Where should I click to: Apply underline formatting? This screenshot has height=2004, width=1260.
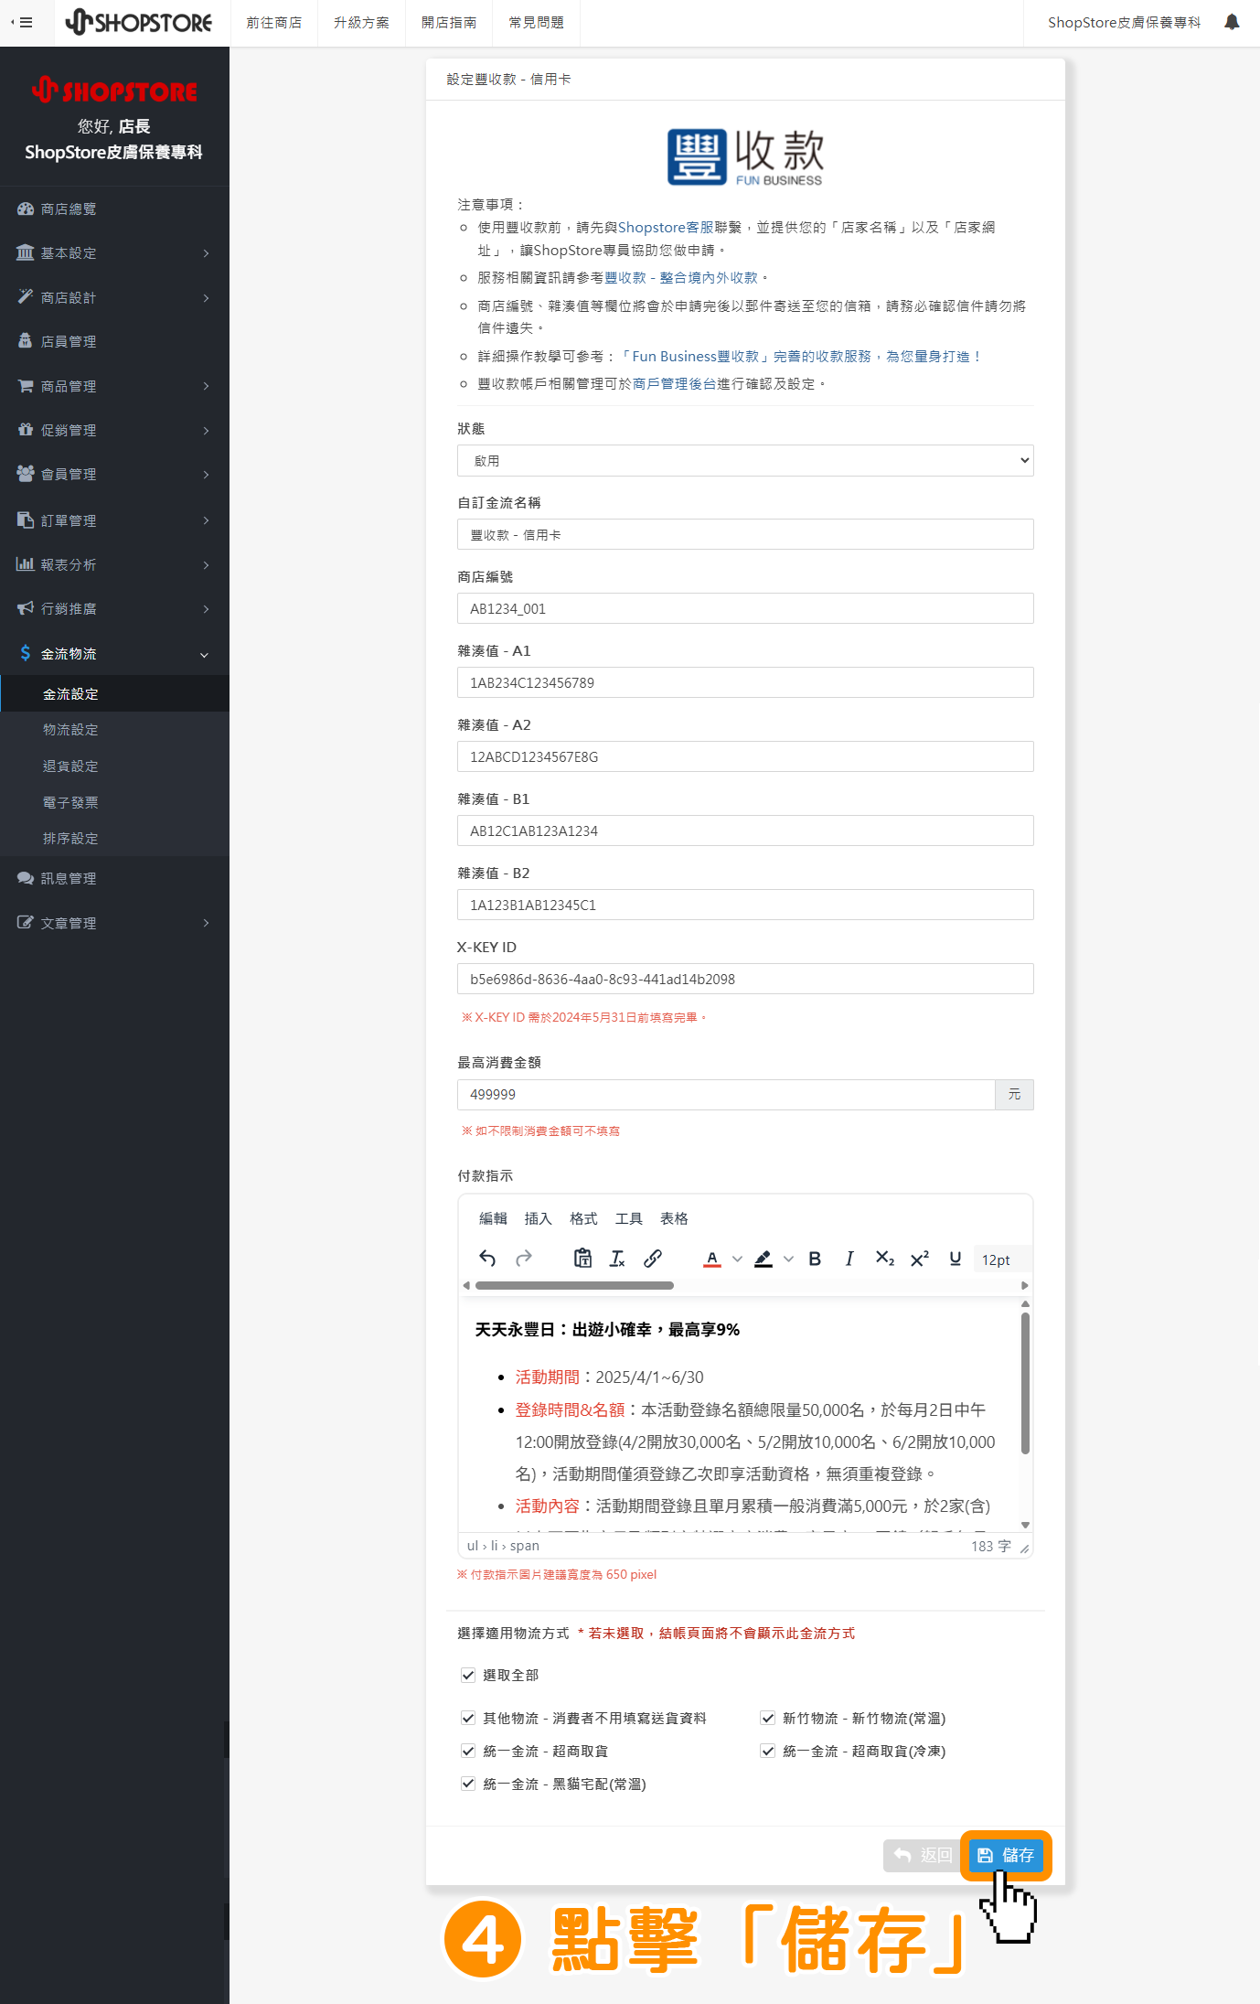point(956,1259)
